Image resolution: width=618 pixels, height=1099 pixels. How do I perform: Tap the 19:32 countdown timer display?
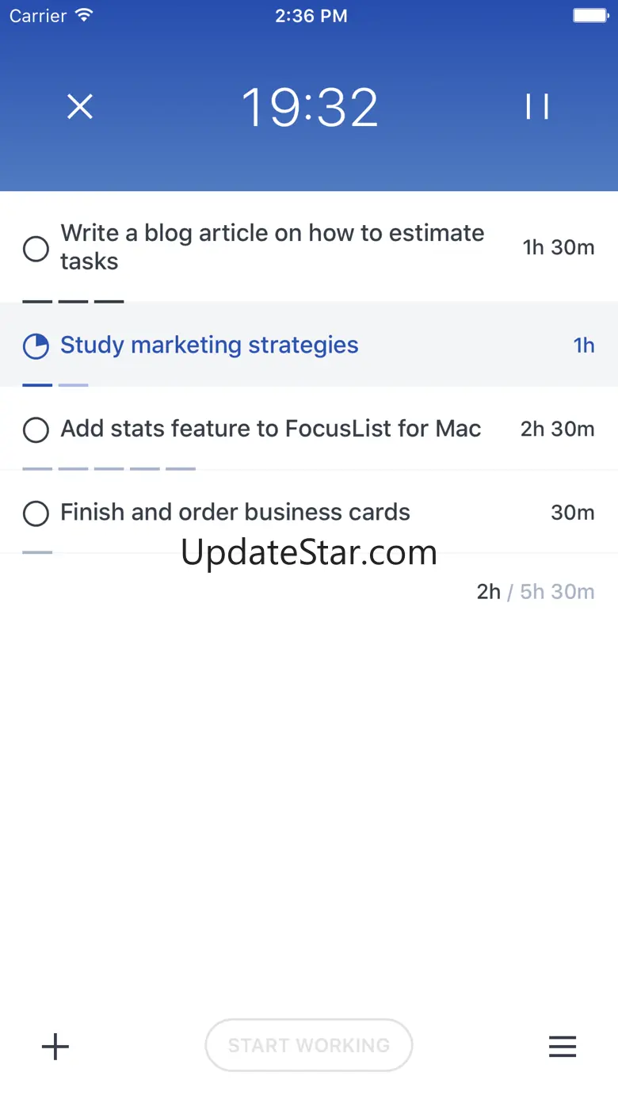coord(310,107)
